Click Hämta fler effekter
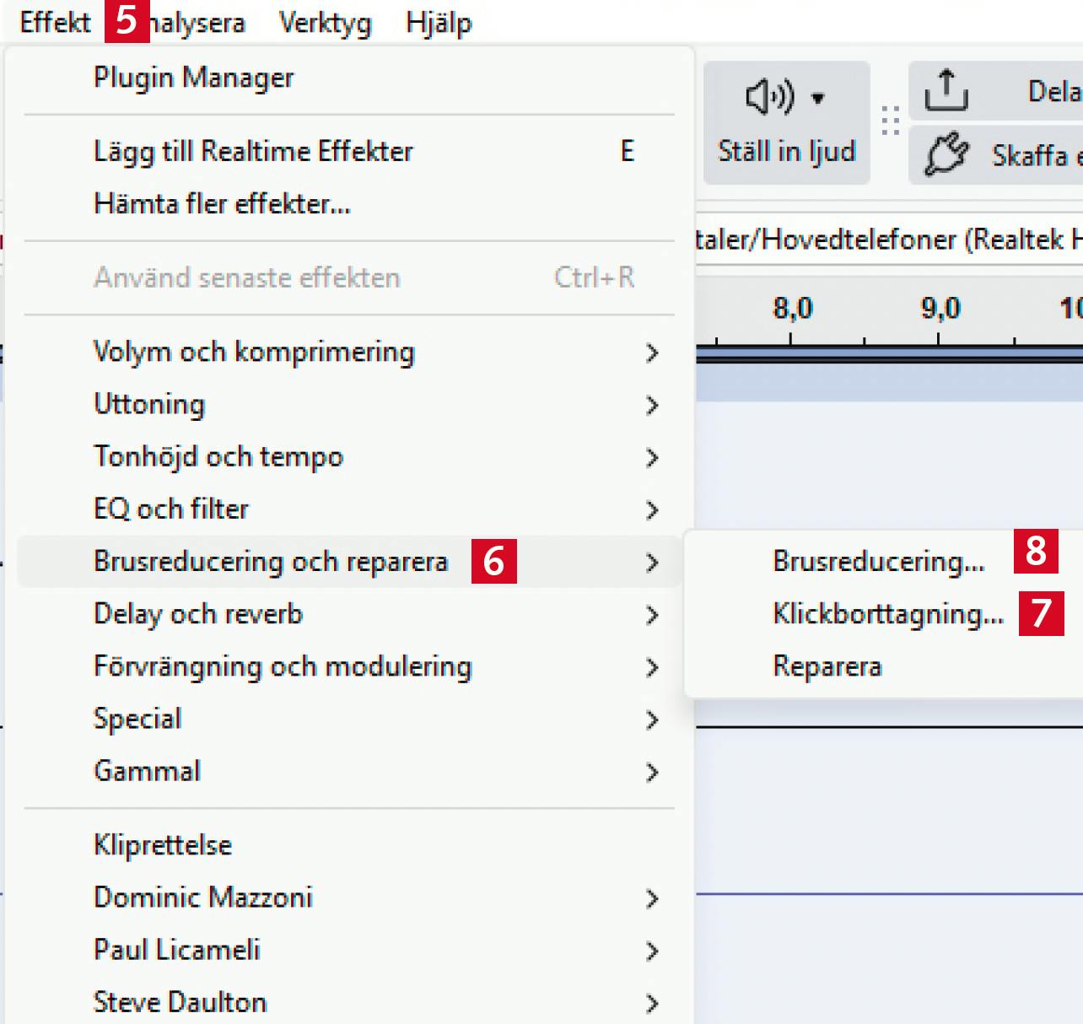The height and width of the screenshot is (1024, 1083). 222,203
